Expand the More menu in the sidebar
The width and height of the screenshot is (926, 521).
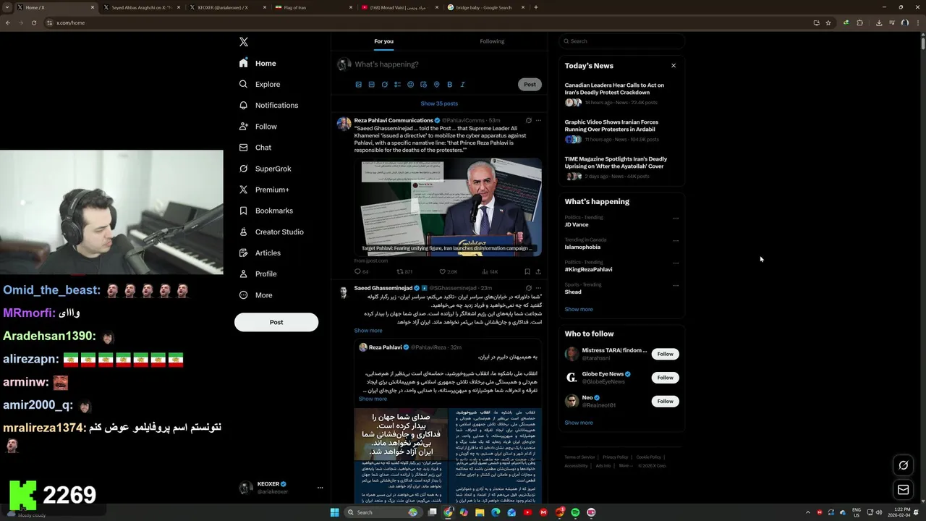tap(256, 295)
